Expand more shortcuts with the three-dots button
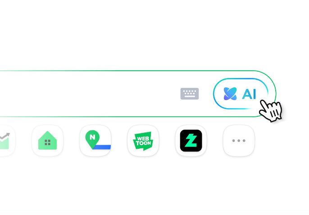Screen dimensions: 309x215 click(x=239, y=141)
